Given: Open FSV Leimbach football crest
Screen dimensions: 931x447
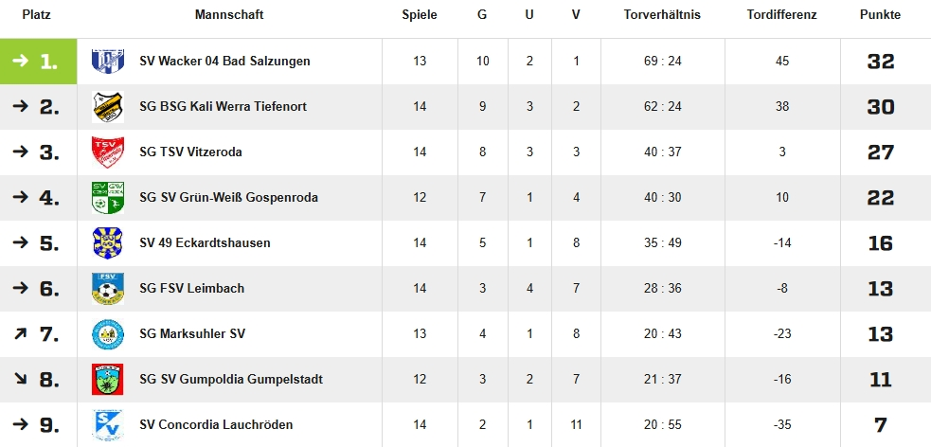Looking at the screenshot, I should (107, 289).
